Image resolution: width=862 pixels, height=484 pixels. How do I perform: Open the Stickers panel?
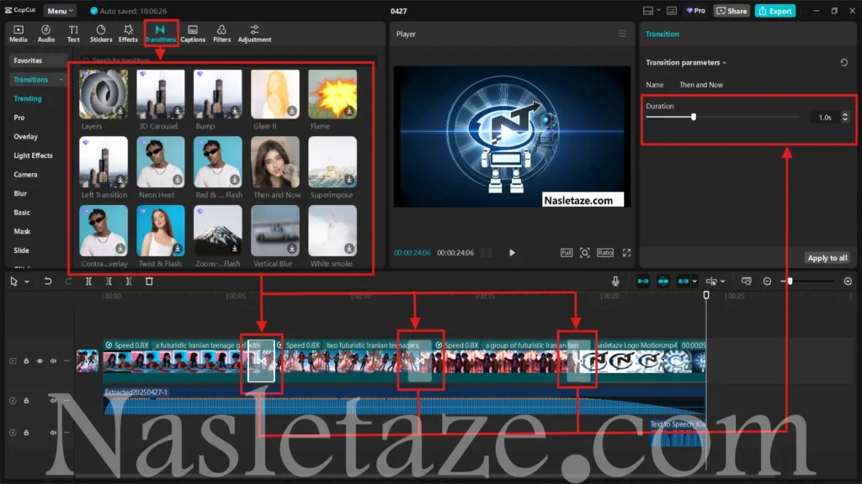[101, 34]
